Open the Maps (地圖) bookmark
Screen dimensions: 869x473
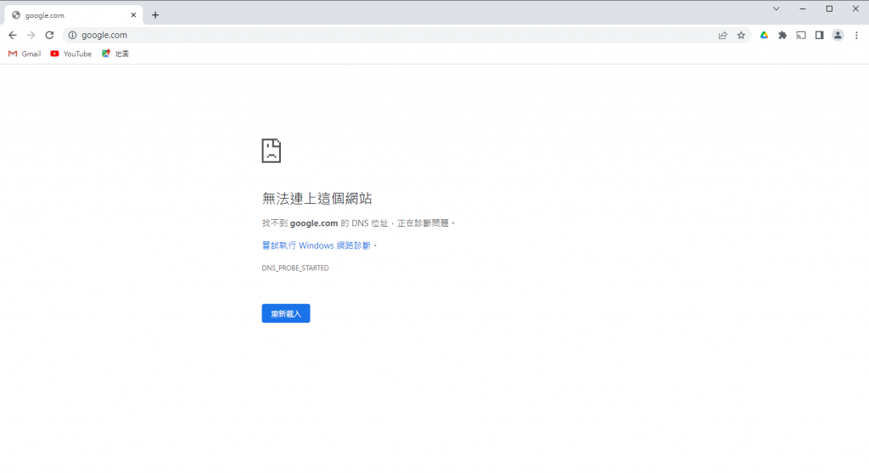coord(115,53)
